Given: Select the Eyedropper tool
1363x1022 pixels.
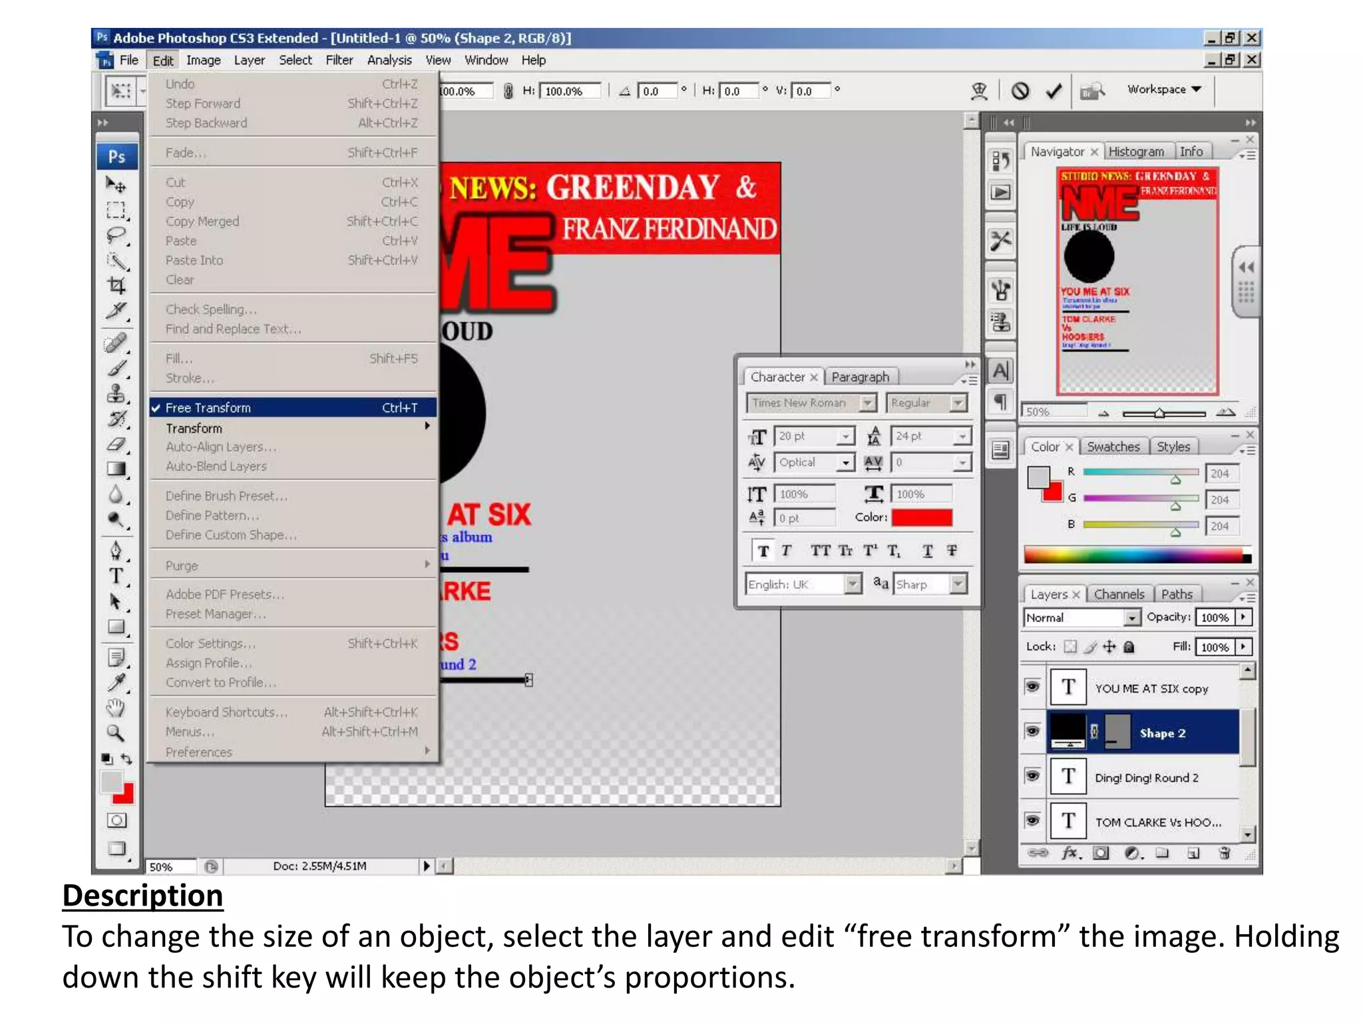Looking at the screenshot, I should coord(116,683).
